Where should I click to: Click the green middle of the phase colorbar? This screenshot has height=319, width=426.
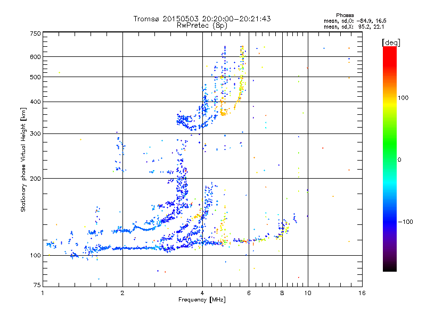click(x=390, y=144)
